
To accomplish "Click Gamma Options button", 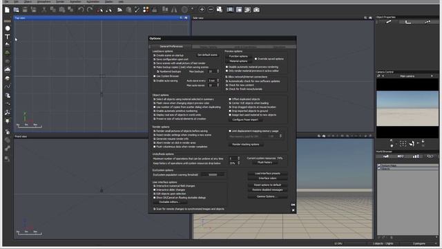I will [x=267, y=196].
